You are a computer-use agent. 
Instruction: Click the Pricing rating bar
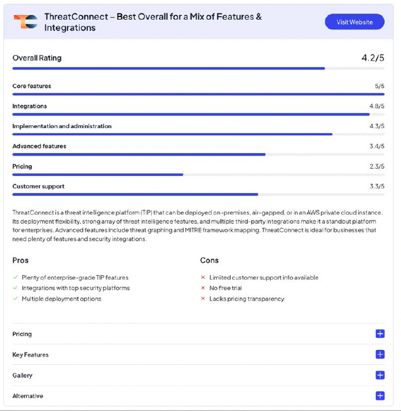[197, 175]
